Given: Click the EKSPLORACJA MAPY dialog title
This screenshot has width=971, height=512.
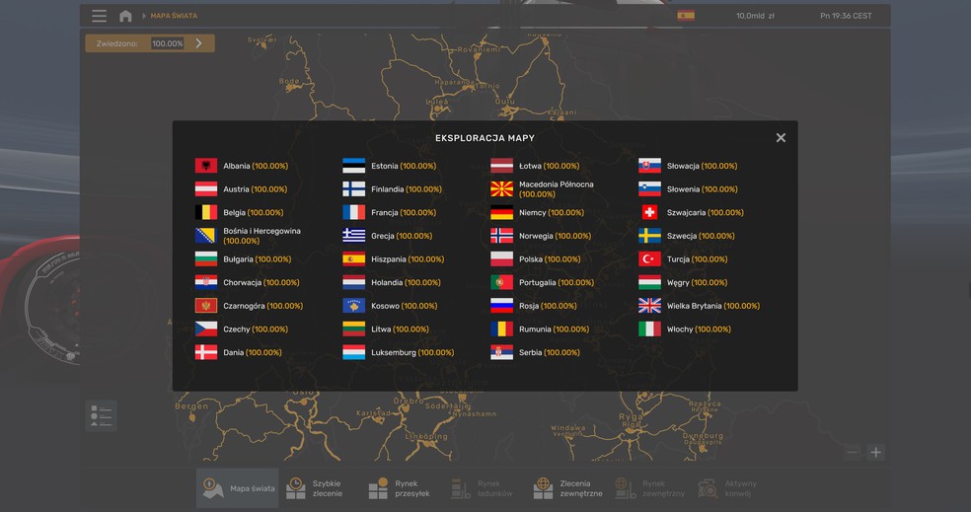Looking at the screenshot, I should click(485, 138).
